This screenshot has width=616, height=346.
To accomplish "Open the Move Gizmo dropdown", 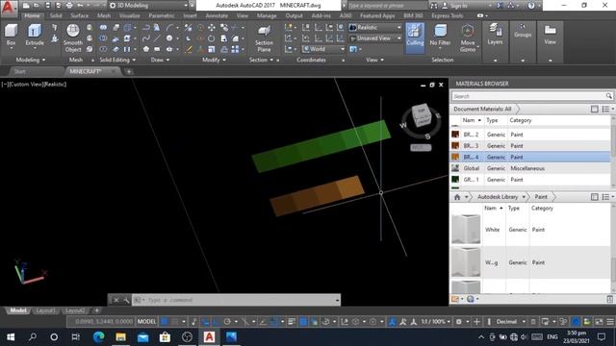I will pyautogui.click(x=468, y=38).
